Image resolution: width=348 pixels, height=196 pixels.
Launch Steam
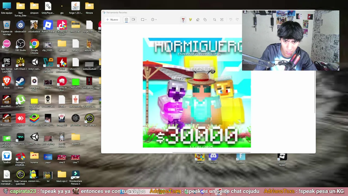[20, 82]
